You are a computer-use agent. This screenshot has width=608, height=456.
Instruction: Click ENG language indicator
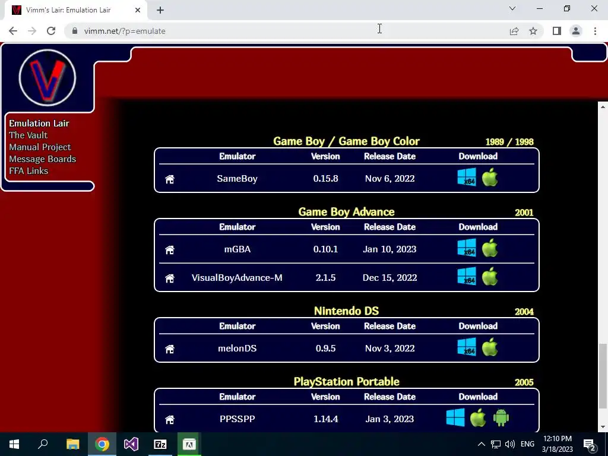527,444
